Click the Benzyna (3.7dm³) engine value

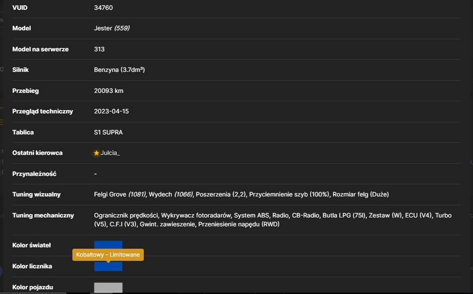click(120, 70)
